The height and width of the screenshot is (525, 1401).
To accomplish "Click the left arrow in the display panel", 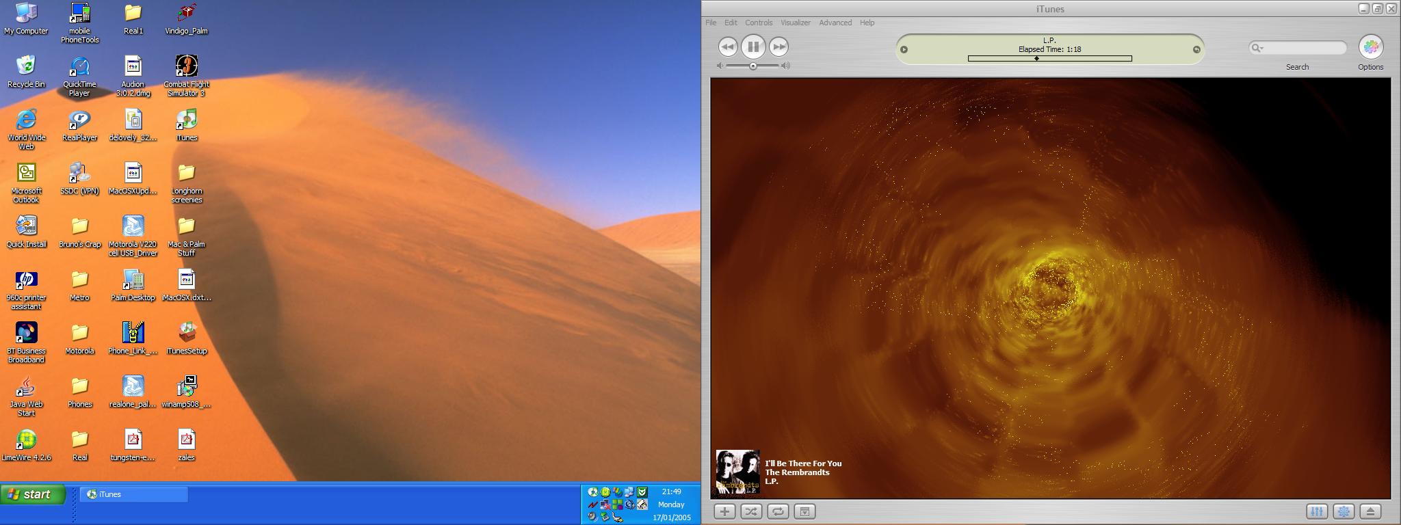I will coord(904,49).
